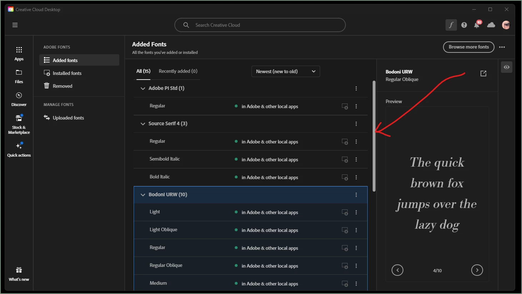This screenshot has height=294, width=522.
Task: Check cloud sync status icon
Action: pyautogui.click(x=491, y=25)
